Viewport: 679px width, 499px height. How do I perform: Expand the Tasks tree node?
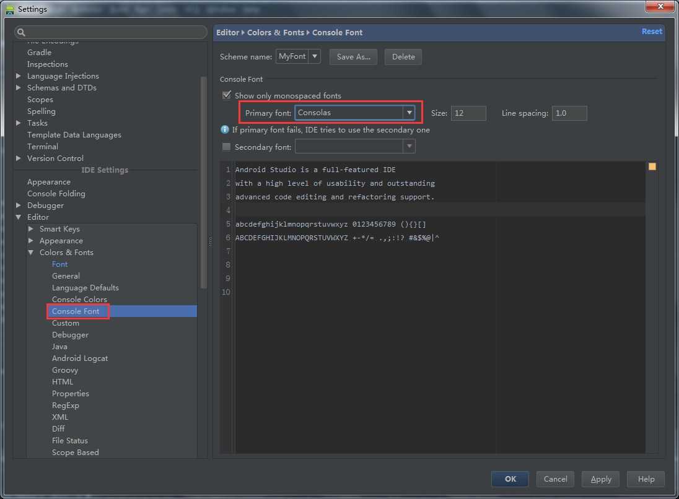click(18, 123)
